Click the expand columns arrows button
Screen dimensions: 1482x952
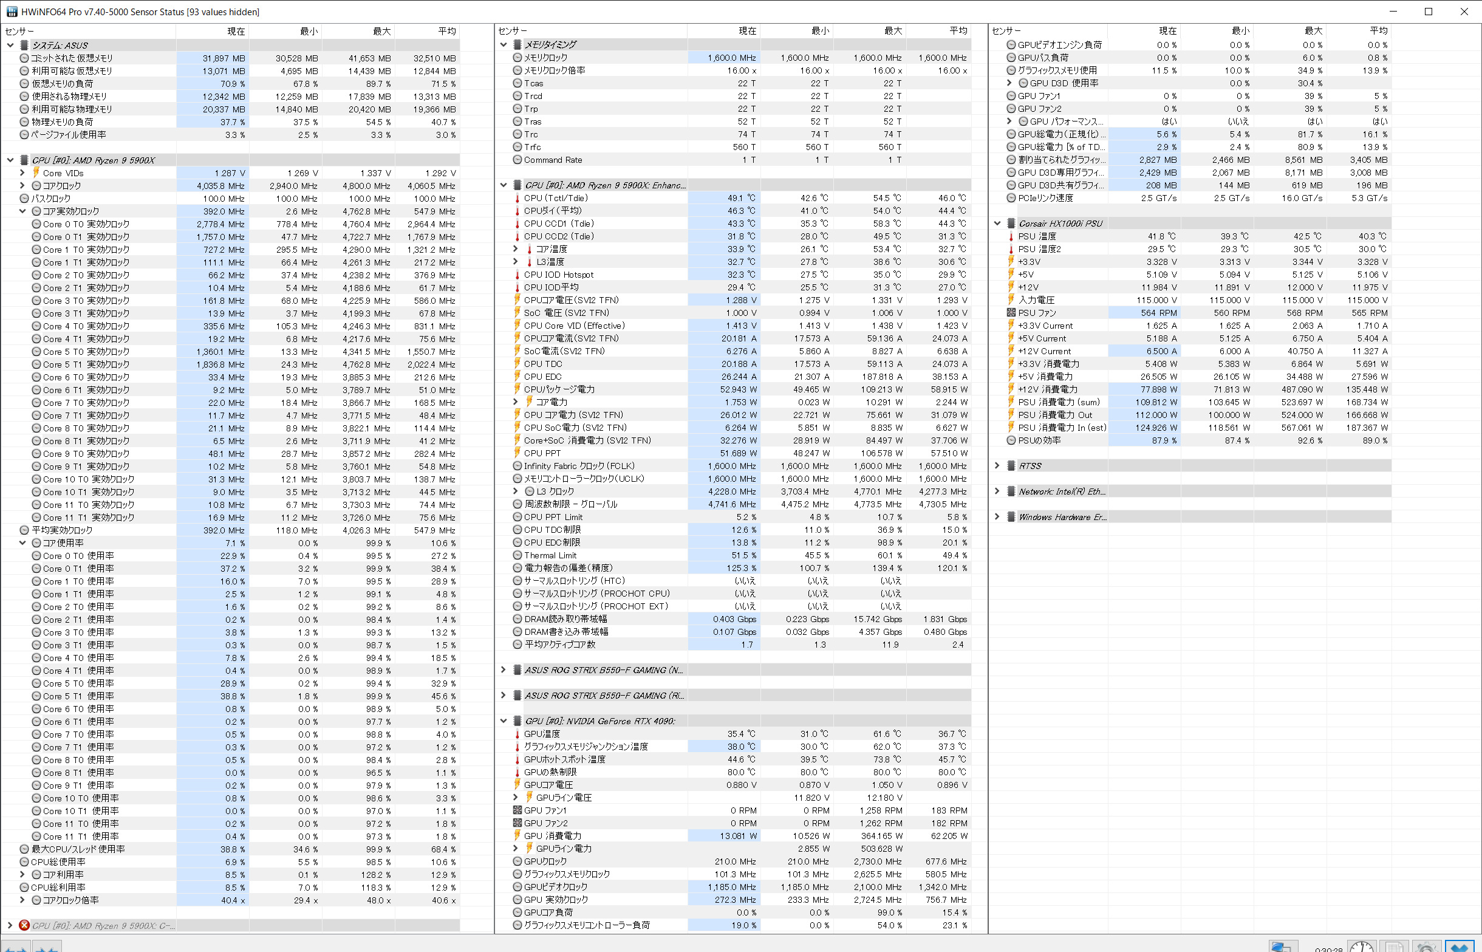click(15, 948)
